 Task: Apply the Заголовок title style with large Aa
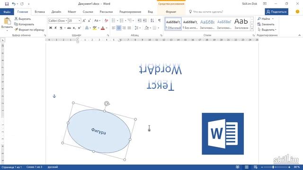(x=241, y=24)
